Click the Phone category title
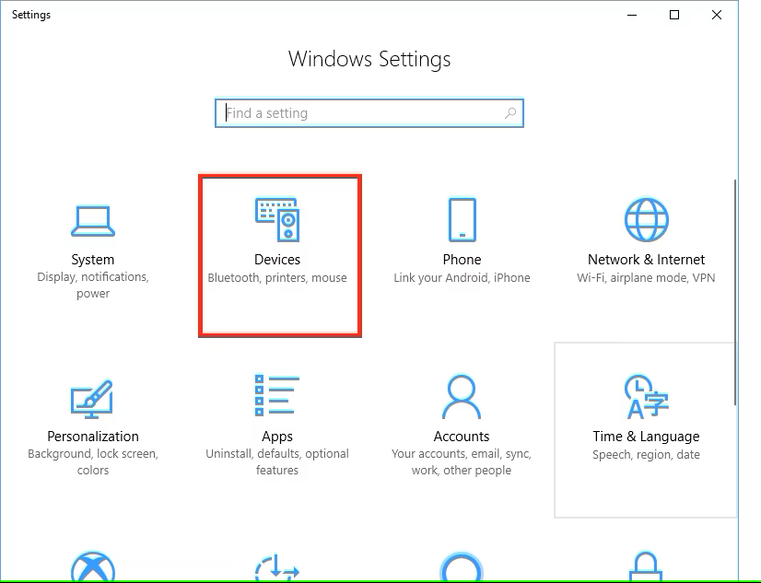The width and height of the screenshot is (761, 583). coord(462,260)
